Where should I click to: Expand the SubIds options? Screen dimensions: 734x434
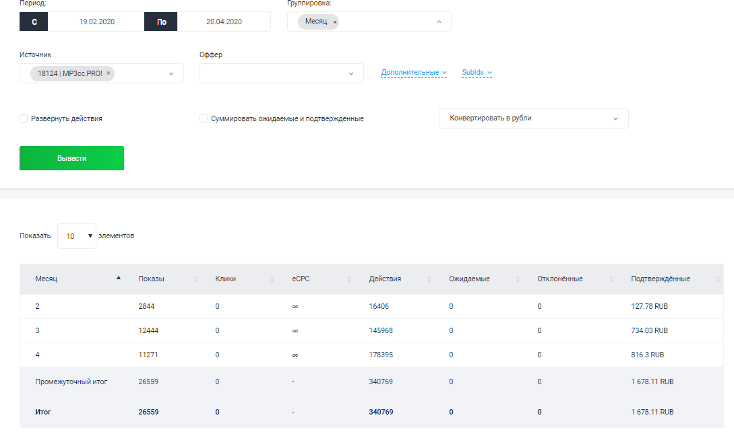[477, 73]
